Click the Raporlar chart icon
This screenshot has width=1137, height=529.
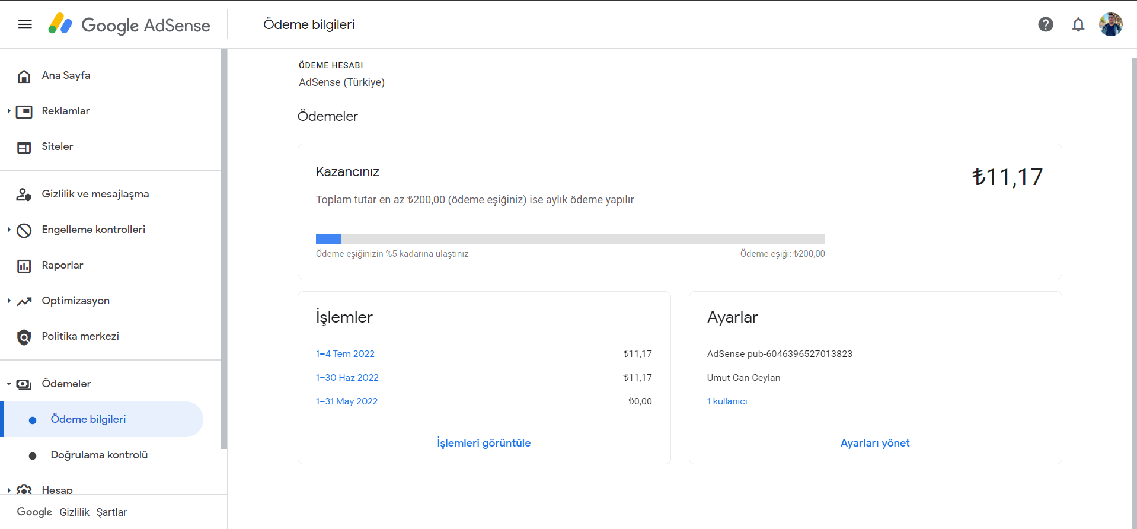pos(24,266)
